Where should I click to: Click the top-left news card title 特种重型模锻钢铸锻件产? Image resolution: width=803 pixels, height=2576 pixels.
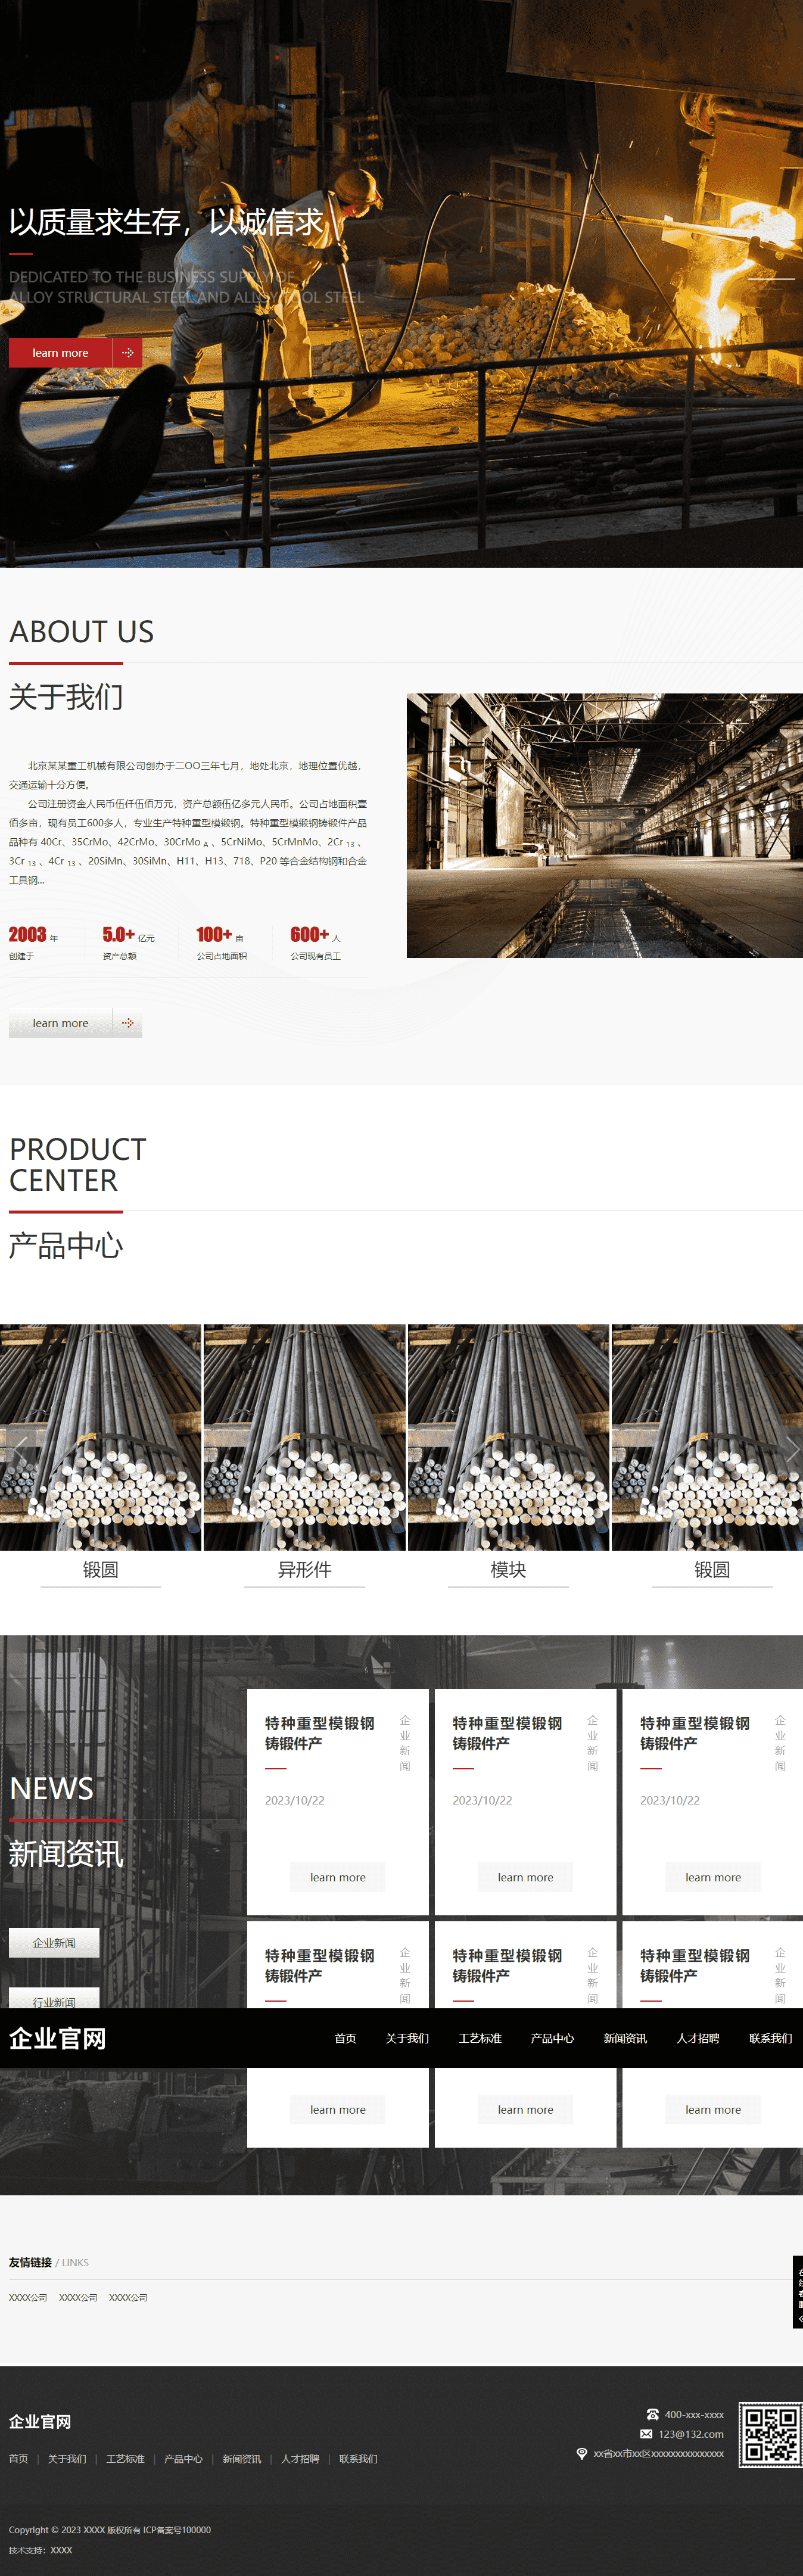click(x=320, y=1733)
